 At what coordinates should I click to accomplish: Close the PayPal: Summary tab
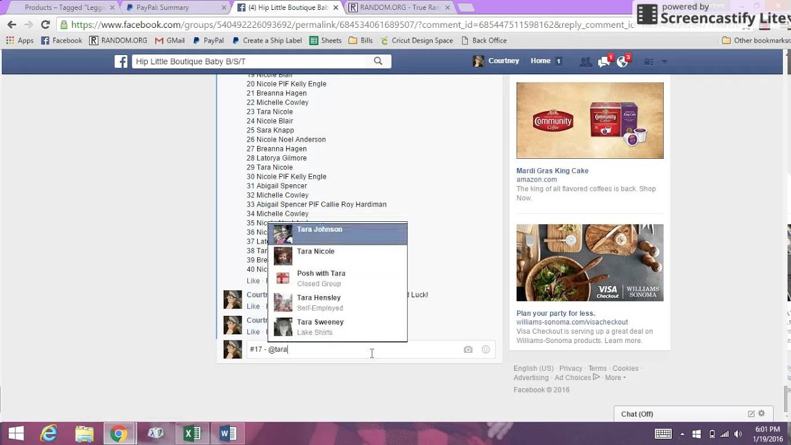223,7
